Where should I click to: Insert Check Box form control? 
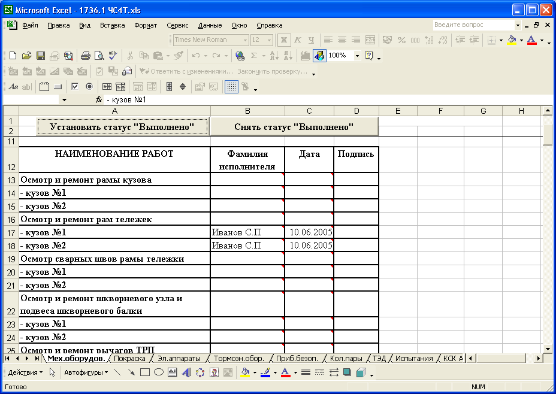click(75, 86)
